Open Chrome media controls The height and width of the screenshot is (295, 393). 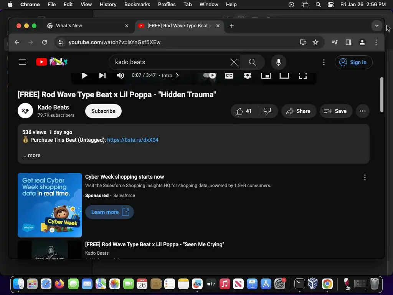click(x=335, y=42)
